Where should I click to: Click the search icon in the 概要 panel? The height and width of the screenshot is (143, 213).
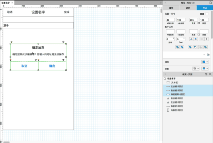tap(210, 74)
